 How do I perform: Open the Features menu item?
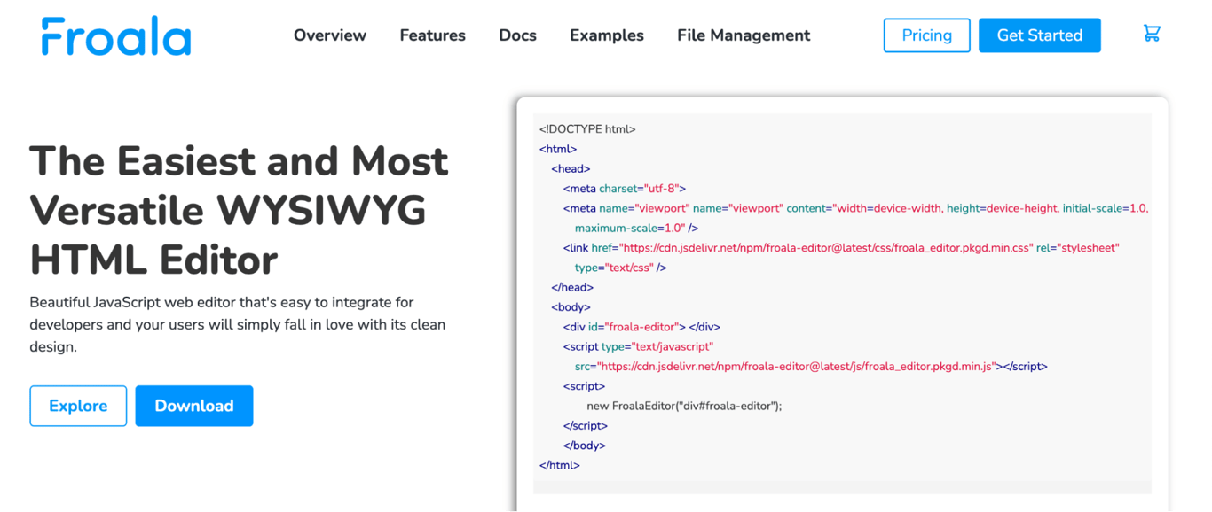[x=432, y=35]
